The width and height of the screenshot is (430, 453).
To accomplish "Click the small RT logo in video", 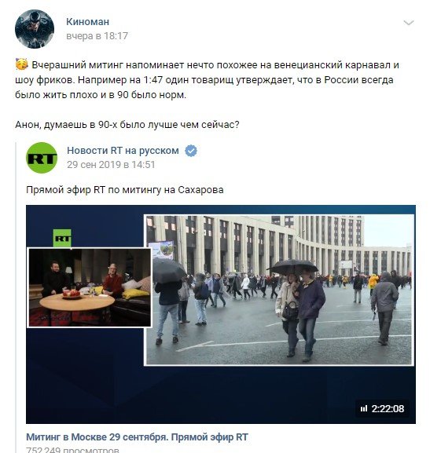I will (x=62, y=238).
